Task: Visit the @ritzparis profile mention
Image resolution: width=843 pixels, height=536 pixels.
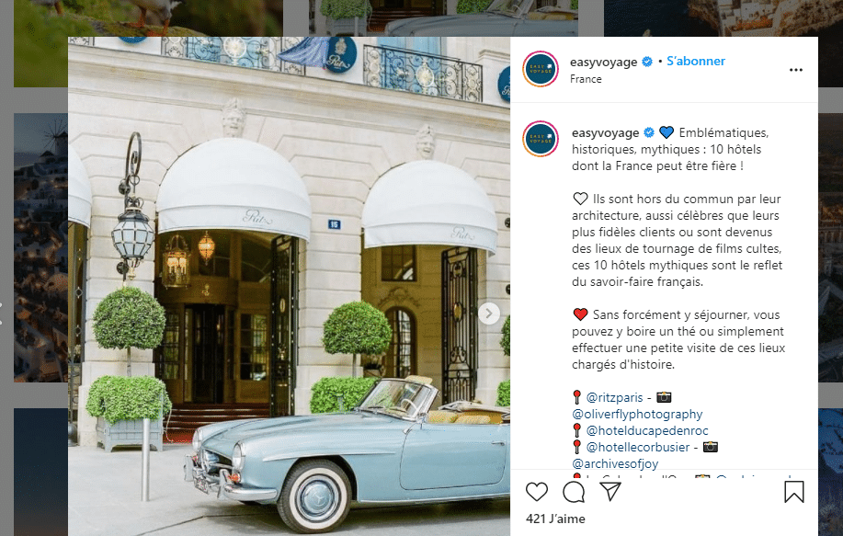Action: 614,397
